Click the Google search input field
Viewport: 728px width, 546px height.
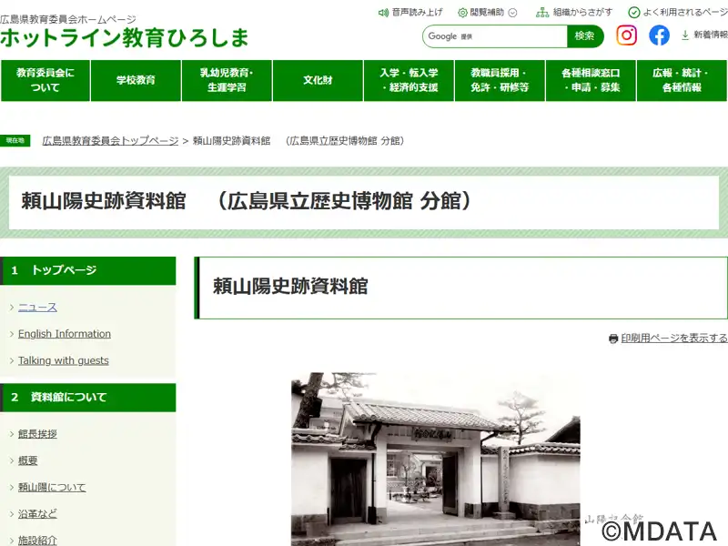click(x=495, y=36)
